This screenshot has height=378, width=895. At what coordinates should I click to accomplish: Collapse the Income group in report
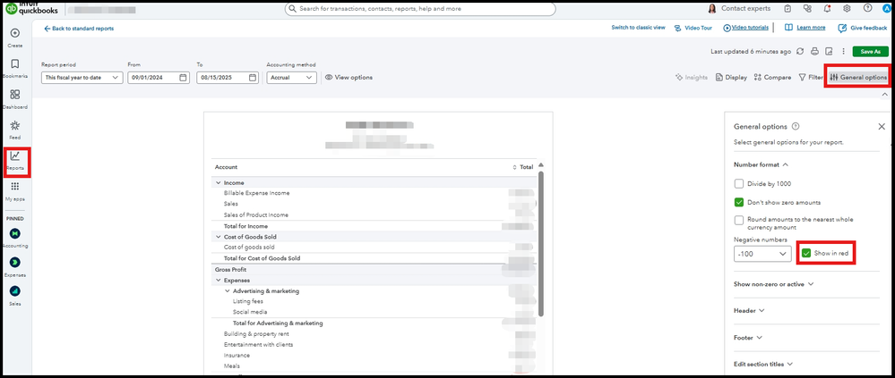click(218, 182)
